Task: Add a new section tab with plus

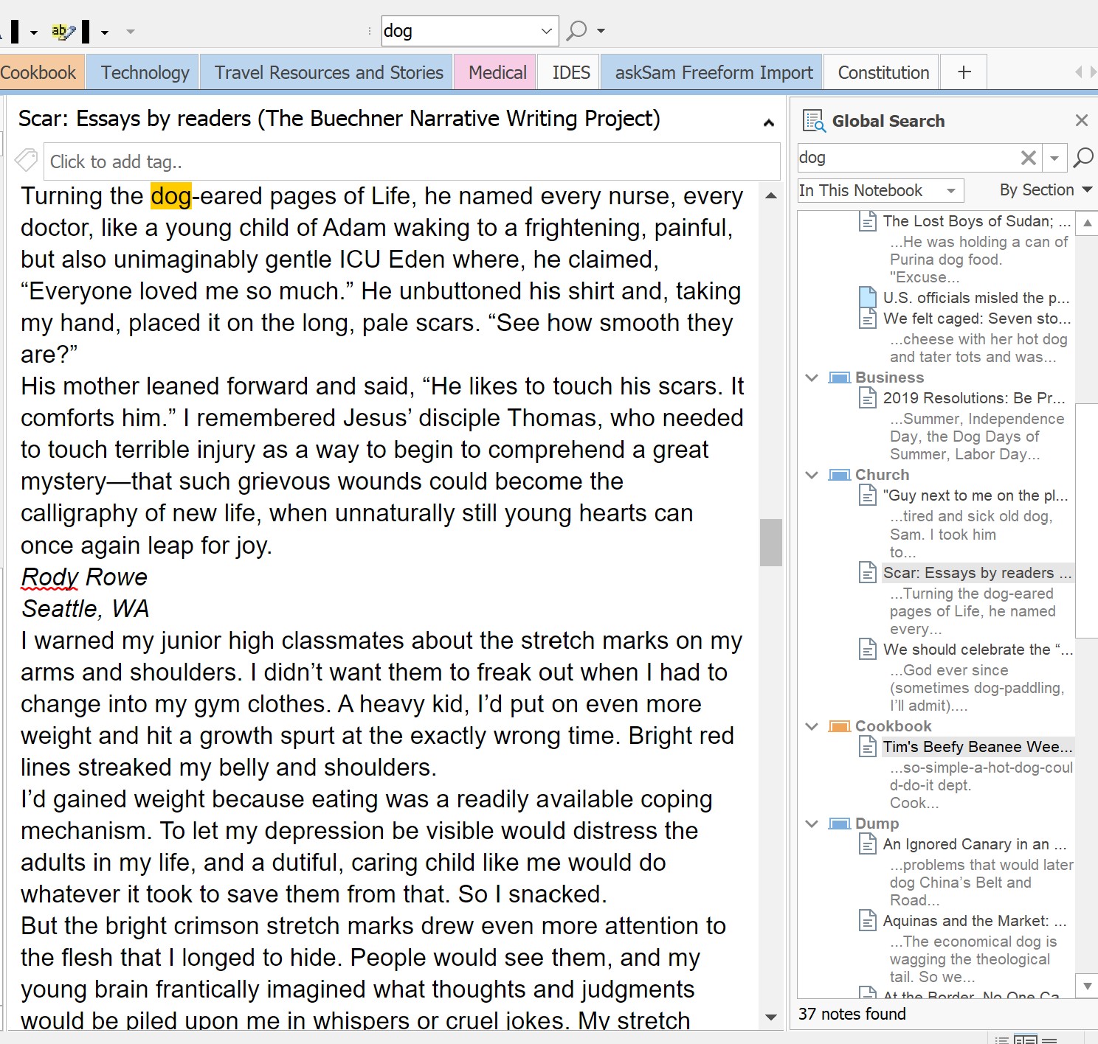Action: pyautogui.click(x=964, y=72)
